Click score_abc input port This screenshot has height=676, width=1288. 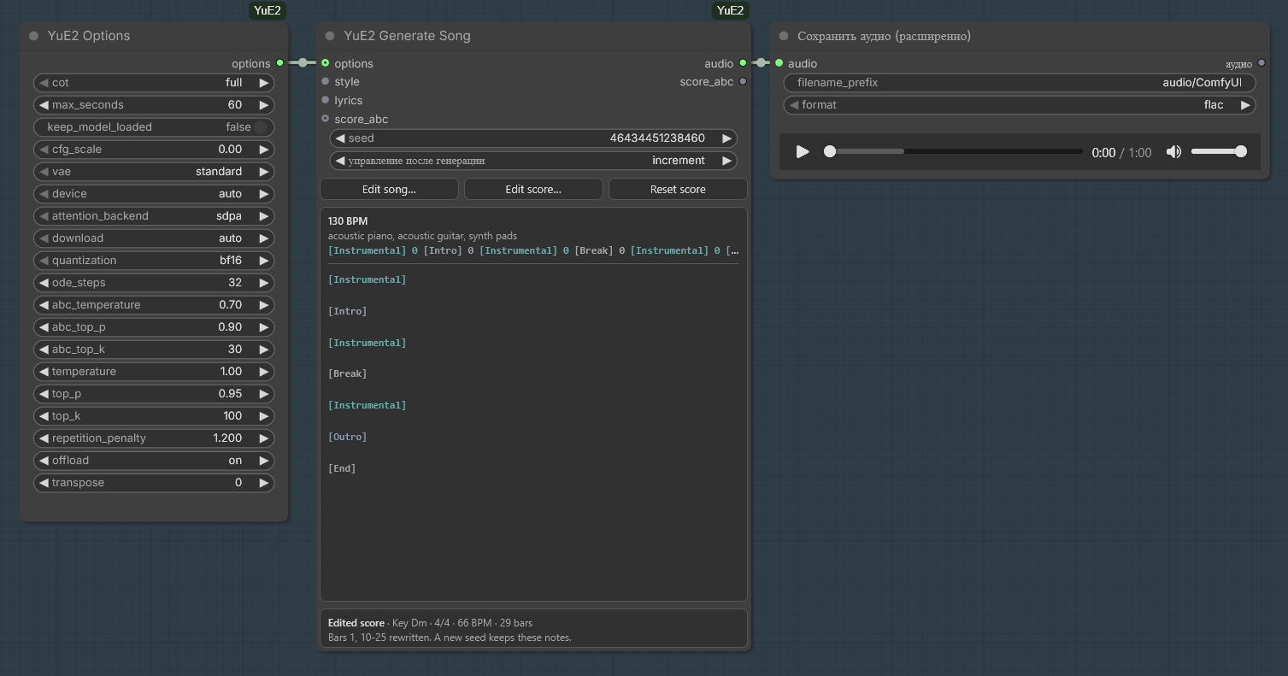(326, 119)
